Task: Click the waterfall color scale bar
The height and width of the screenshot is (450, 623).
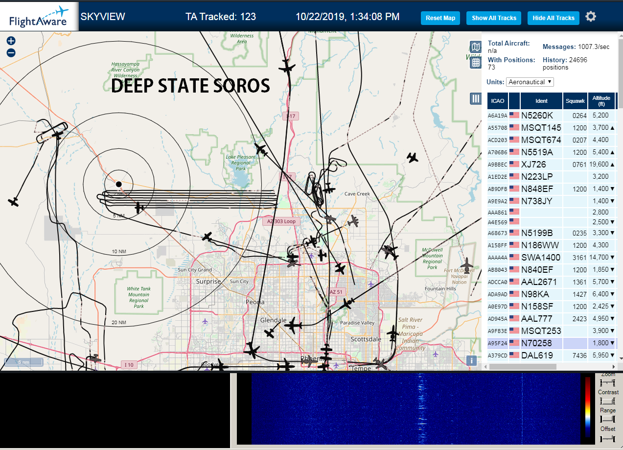Action: [588, 406]
